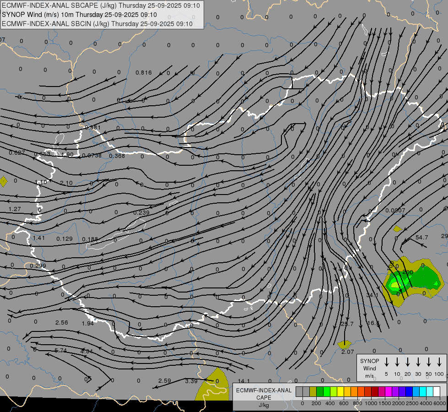Image resolution: width=448 pixels, height=412 pixels.
Task: Click the 0.0738 value on the map
Action: 92,156
